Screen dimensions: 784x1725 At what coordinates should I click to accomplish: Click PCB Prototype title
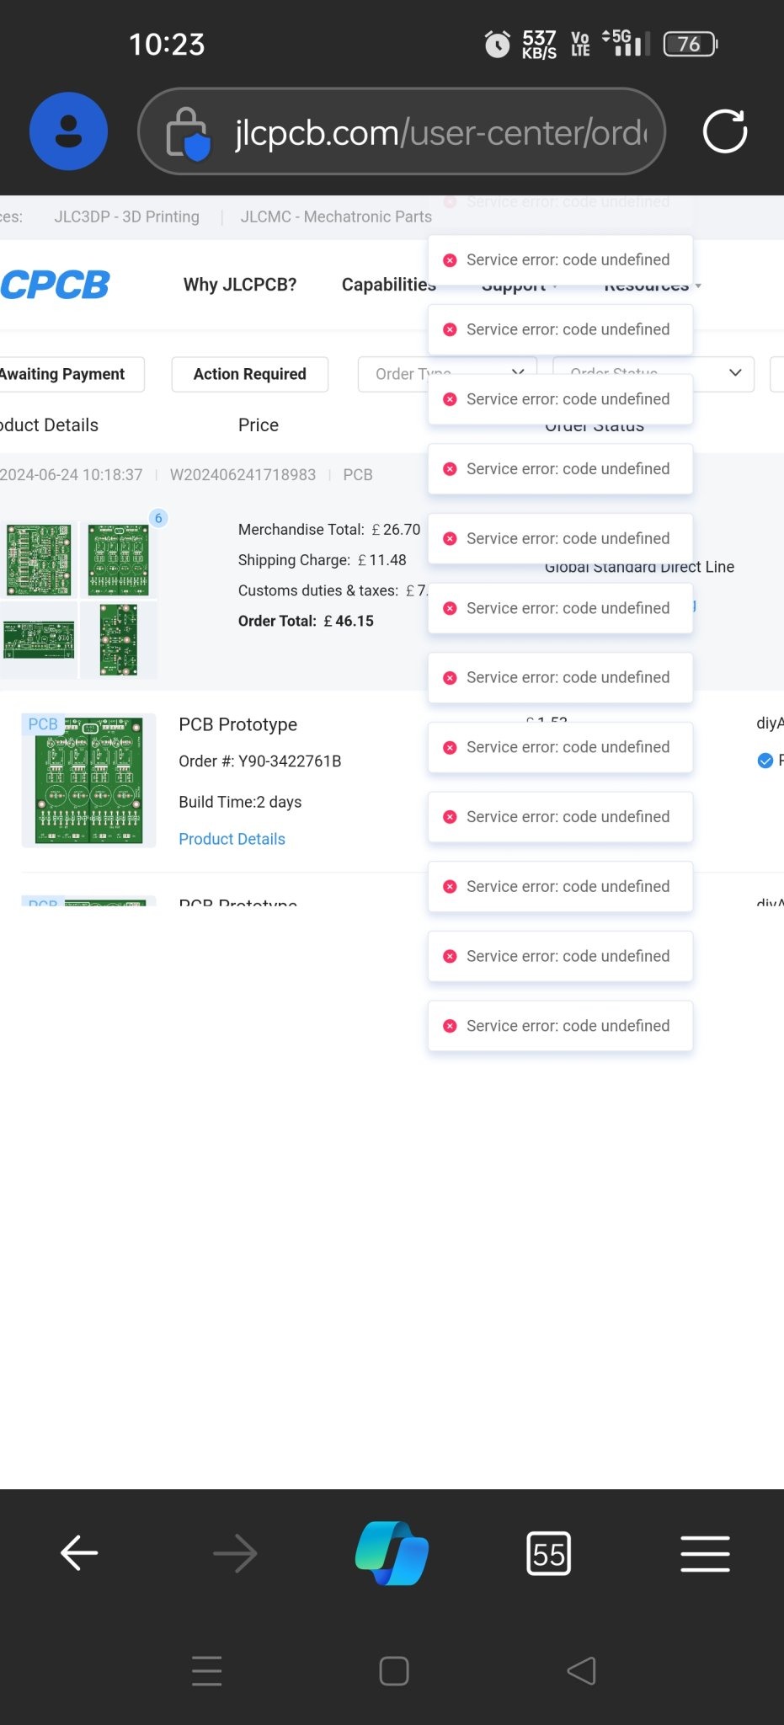tap(238, 724)
